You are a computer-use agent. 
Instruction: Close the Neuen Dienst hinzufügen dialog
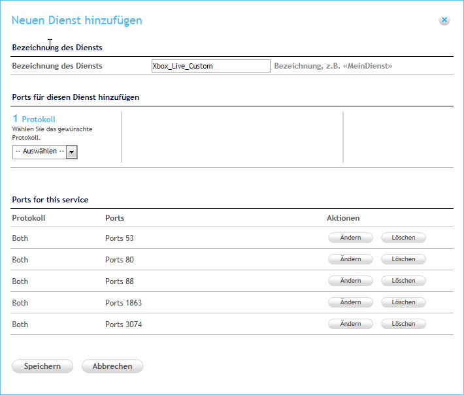[x=444, y=20]
